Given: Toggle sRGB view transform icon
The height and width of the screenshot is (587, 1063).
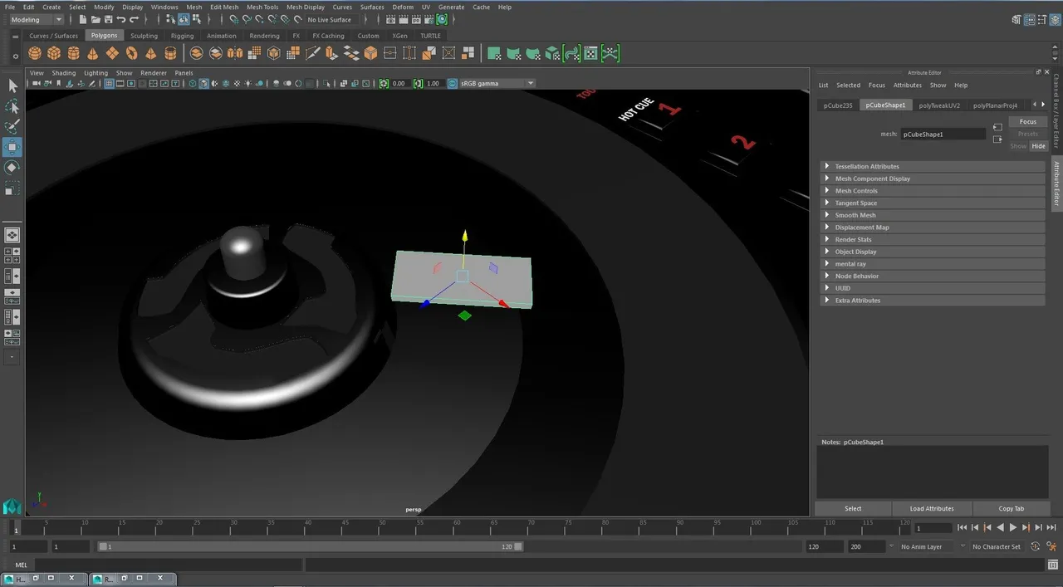Looking at the screenshot, I should coord(453,83).
